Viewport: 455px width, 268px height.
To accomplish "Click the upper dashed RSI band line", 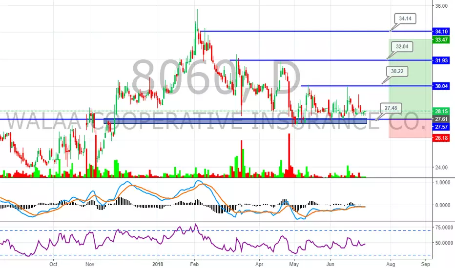I will point(216,230).
